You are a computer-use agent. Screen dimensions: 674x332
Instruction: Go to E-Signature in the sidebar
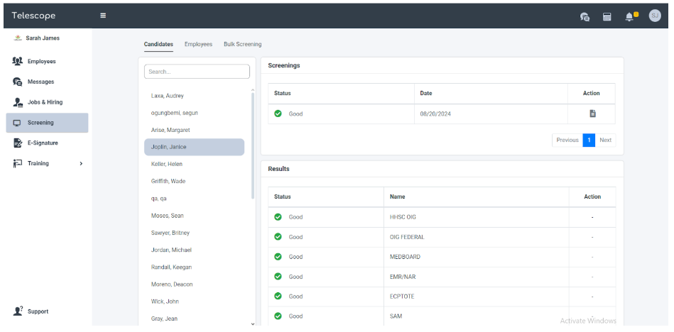(x=43, y=143)
